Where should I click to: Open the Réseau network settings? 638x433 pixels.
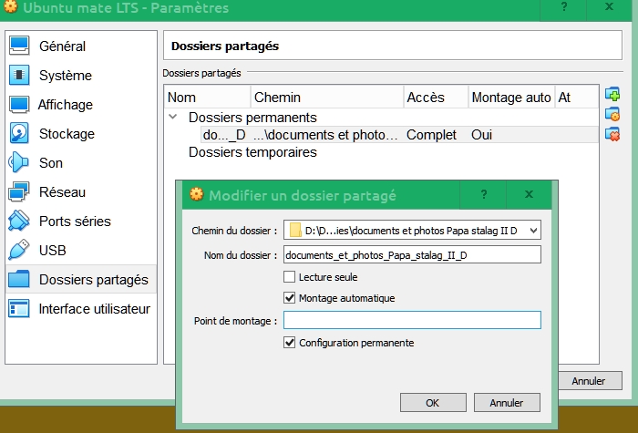[x=62, y=192]
